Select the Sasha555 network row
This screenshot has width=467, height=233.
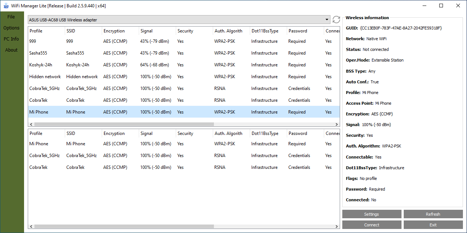pyautogui.click(x=184, y=53)
